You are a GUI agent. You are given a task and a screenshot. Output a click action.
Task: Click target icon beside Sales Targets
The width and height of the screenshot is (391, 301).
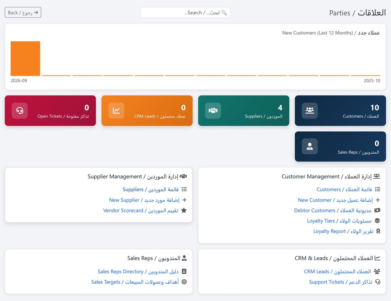184,282
